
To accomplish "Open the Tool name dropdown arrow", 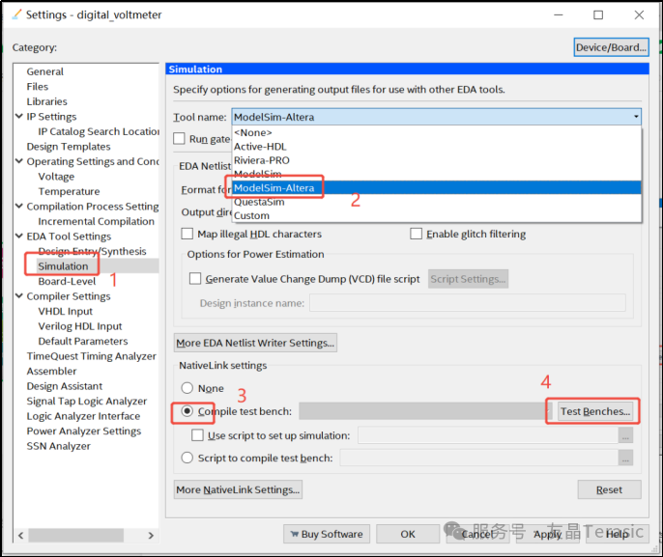I will (x=636, y=117).
